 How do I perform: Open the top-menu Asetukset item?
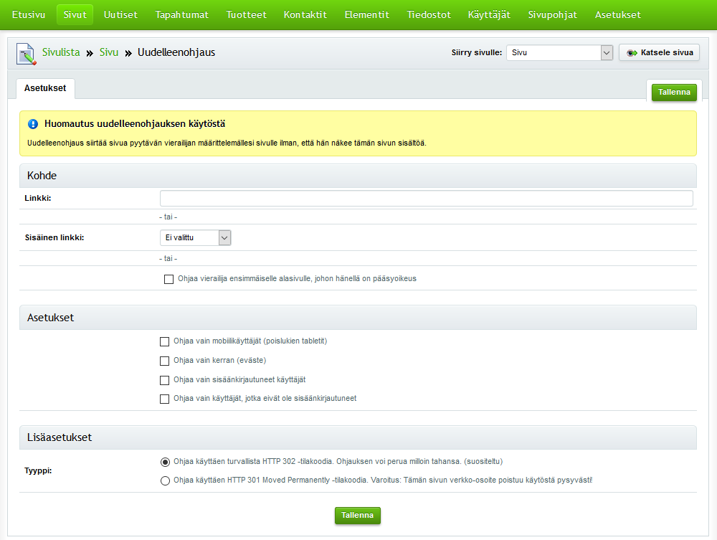pos(618,14)
